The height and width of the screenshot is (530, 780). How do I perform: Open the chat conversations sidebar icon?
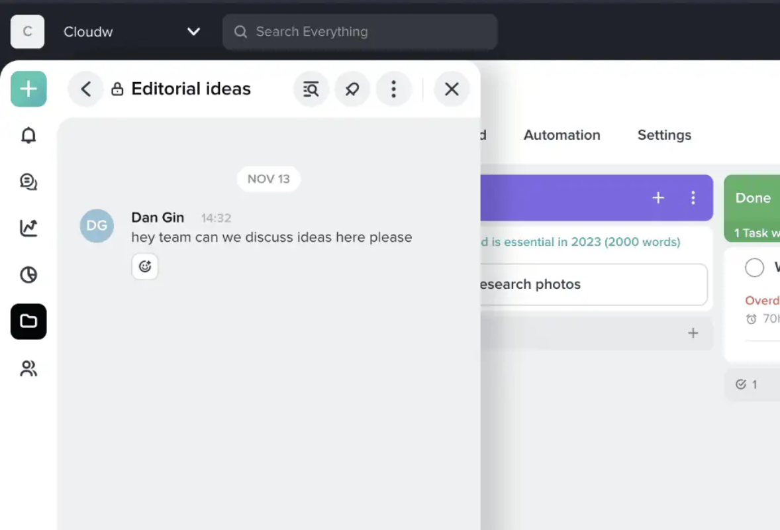click(28, 182)
